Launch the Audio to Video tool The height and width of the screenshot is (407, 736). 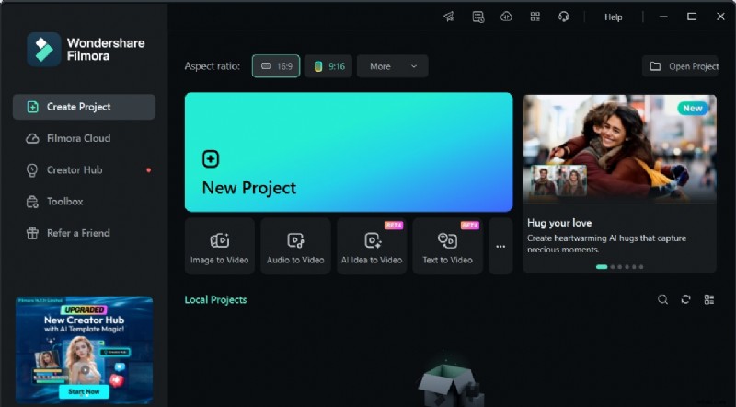click(295, 246)
